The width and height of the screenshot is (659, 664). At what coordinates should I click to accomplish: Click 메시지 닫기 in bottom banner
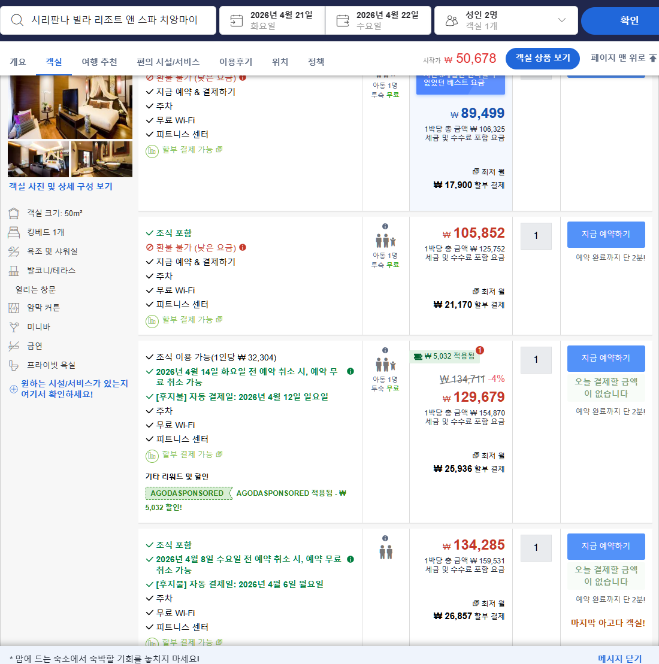(x=619, y=659)
